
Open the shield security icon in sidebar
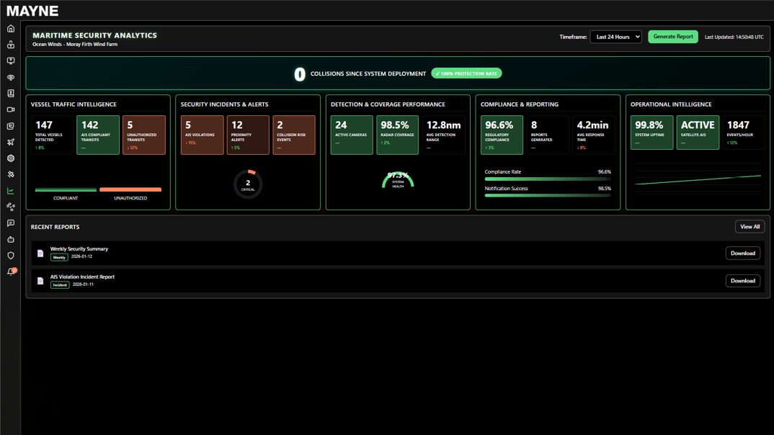[x=10, y=256]
